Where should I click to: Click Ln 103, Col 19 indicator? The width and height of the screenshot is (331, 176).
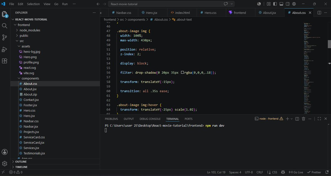click(x=216, y=172)
